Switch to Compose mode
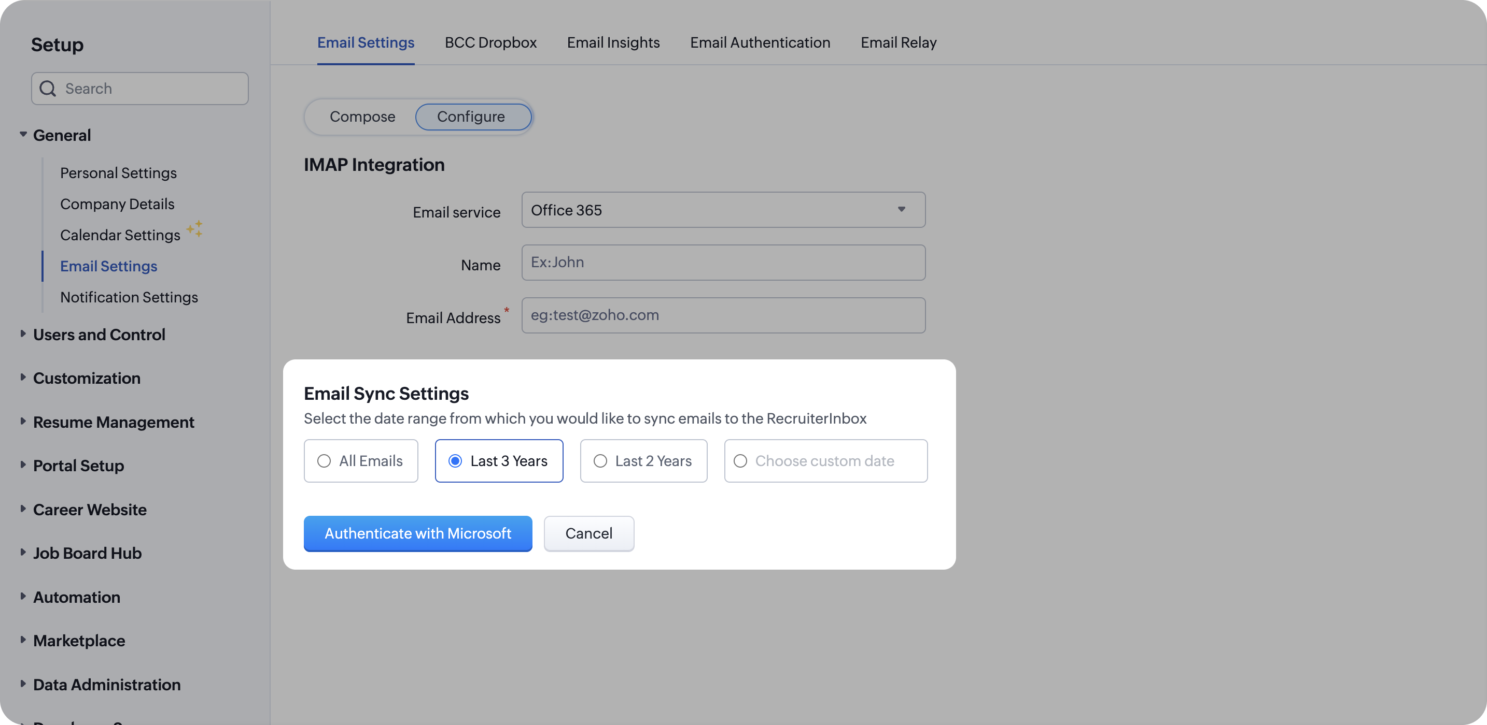This screenshot has height=725, width=1487. (362, 117)
